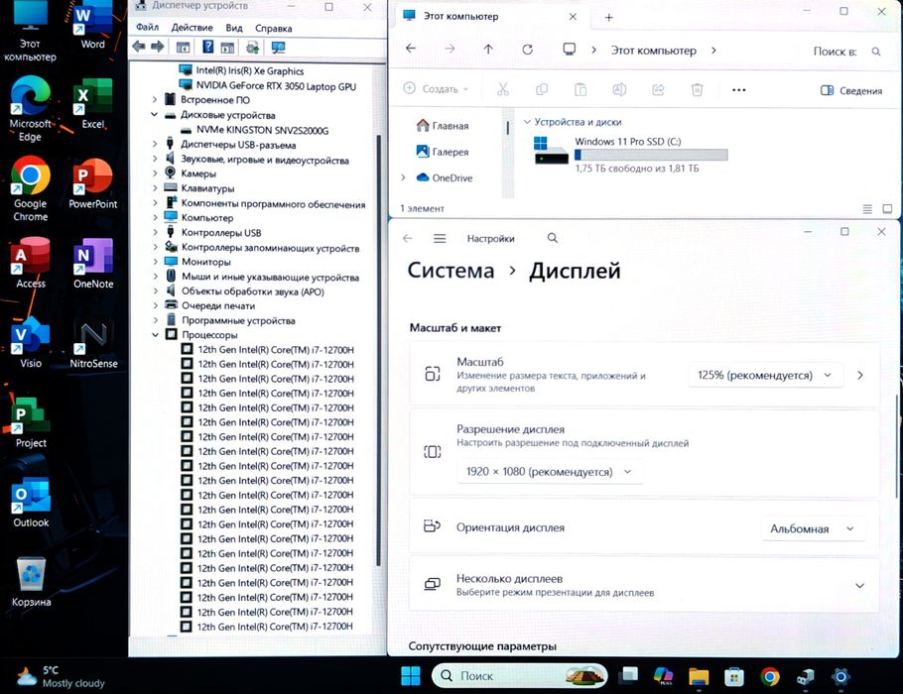Open the Действие menu
Image resolution: width=903 pixels, height=694 pixels.
pos(192,28)
